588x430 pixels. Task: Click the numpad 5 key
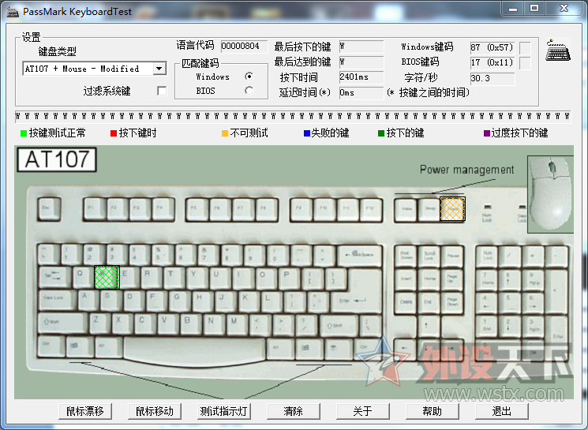point(510,302)
